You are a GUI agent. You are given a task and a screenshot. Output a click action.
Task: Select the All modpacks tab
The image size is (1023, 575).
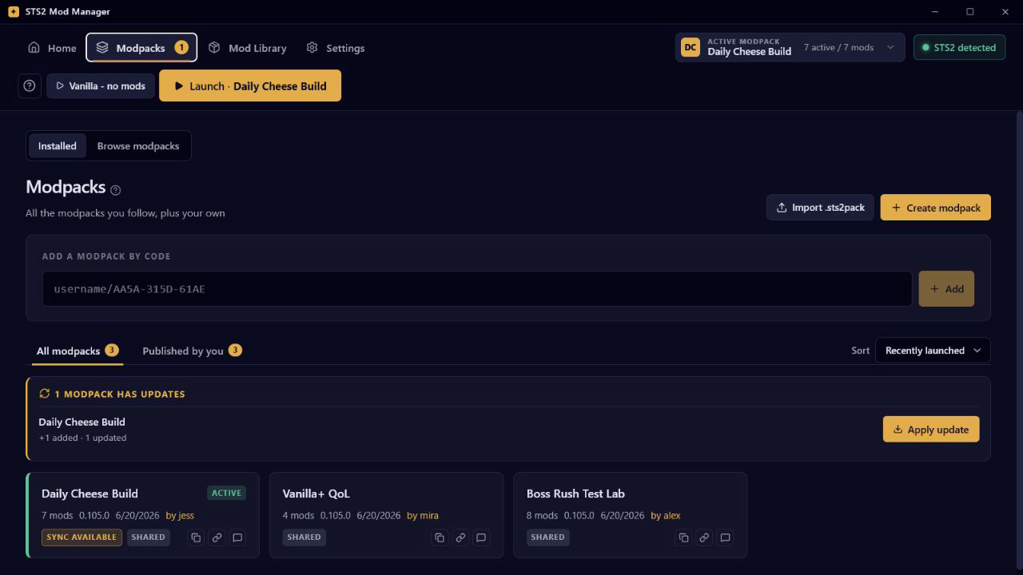[78, 351]
